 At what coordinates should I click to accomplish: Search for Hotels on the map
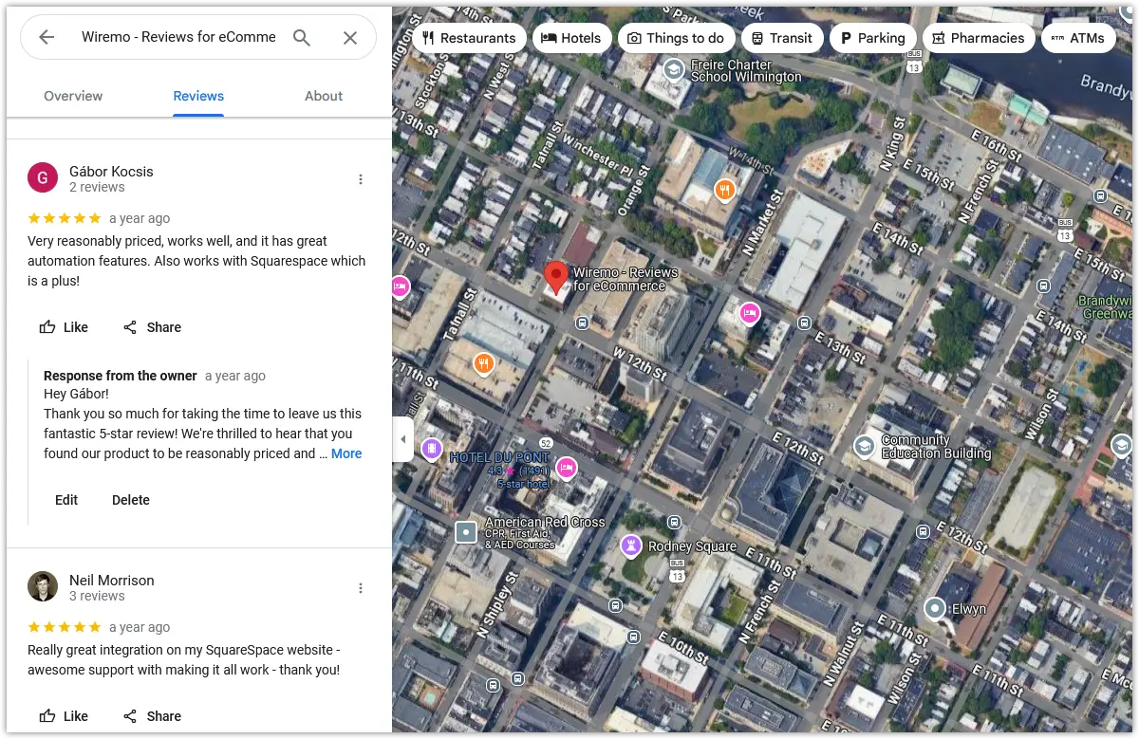[572, 38]
